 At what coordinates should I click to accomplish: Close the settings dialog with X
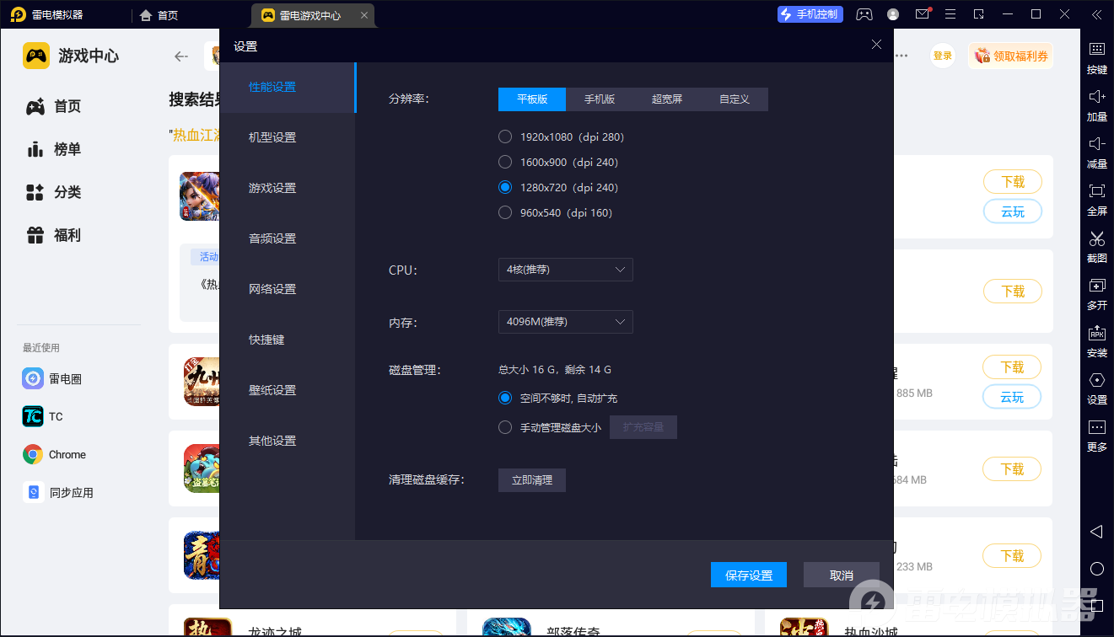876,45
